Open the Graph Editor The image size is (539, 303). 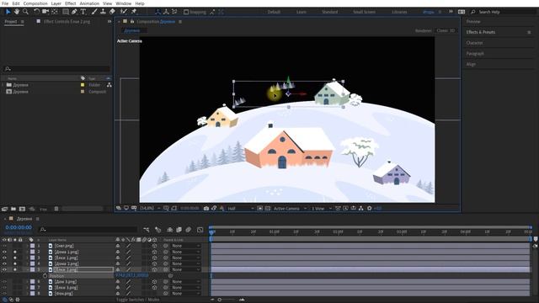click(200, 230)
